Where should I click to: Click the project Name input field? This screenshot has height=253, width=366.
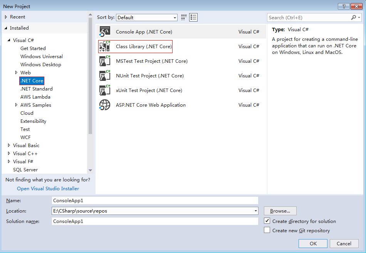155,201
